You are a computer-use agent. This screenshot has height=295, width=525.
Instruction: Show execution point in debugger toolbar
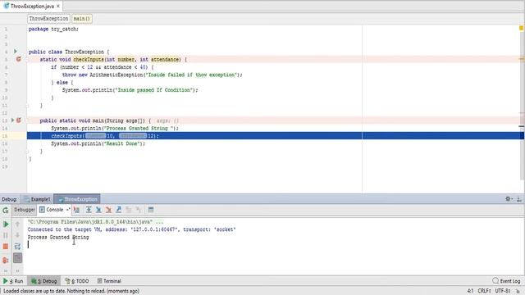coord(76,210)
